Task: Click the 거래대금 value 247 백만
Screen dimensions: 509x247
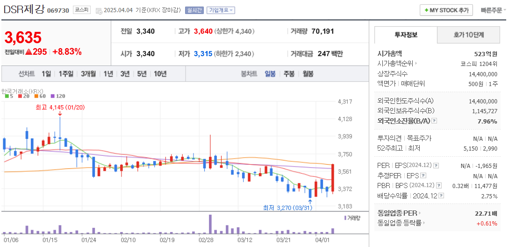Action: 330,54
